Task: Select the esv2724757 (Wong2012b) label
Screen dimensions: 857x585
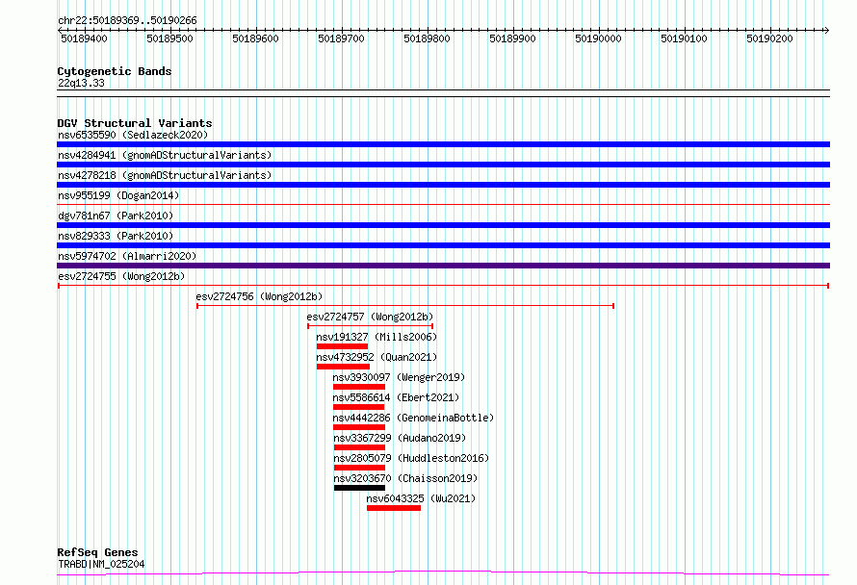Action: (370, 317)
